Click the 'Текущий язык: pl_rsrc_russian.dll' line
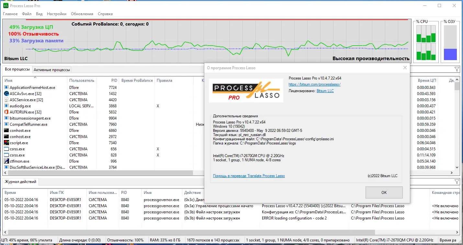 tap(240, 135)
